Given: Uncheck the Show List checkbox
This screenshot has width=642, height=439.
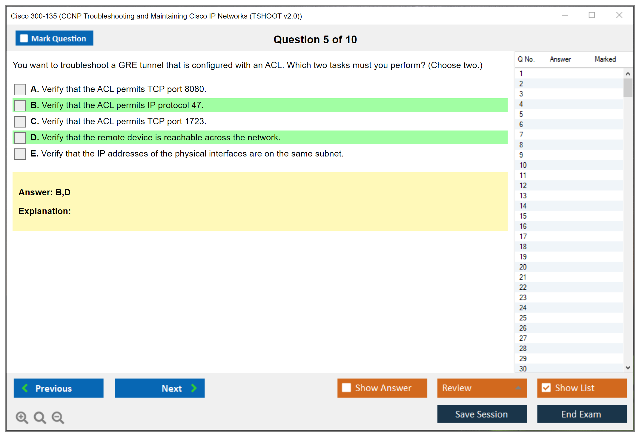Looking at the screenshot, I should (x=546, y=388).
